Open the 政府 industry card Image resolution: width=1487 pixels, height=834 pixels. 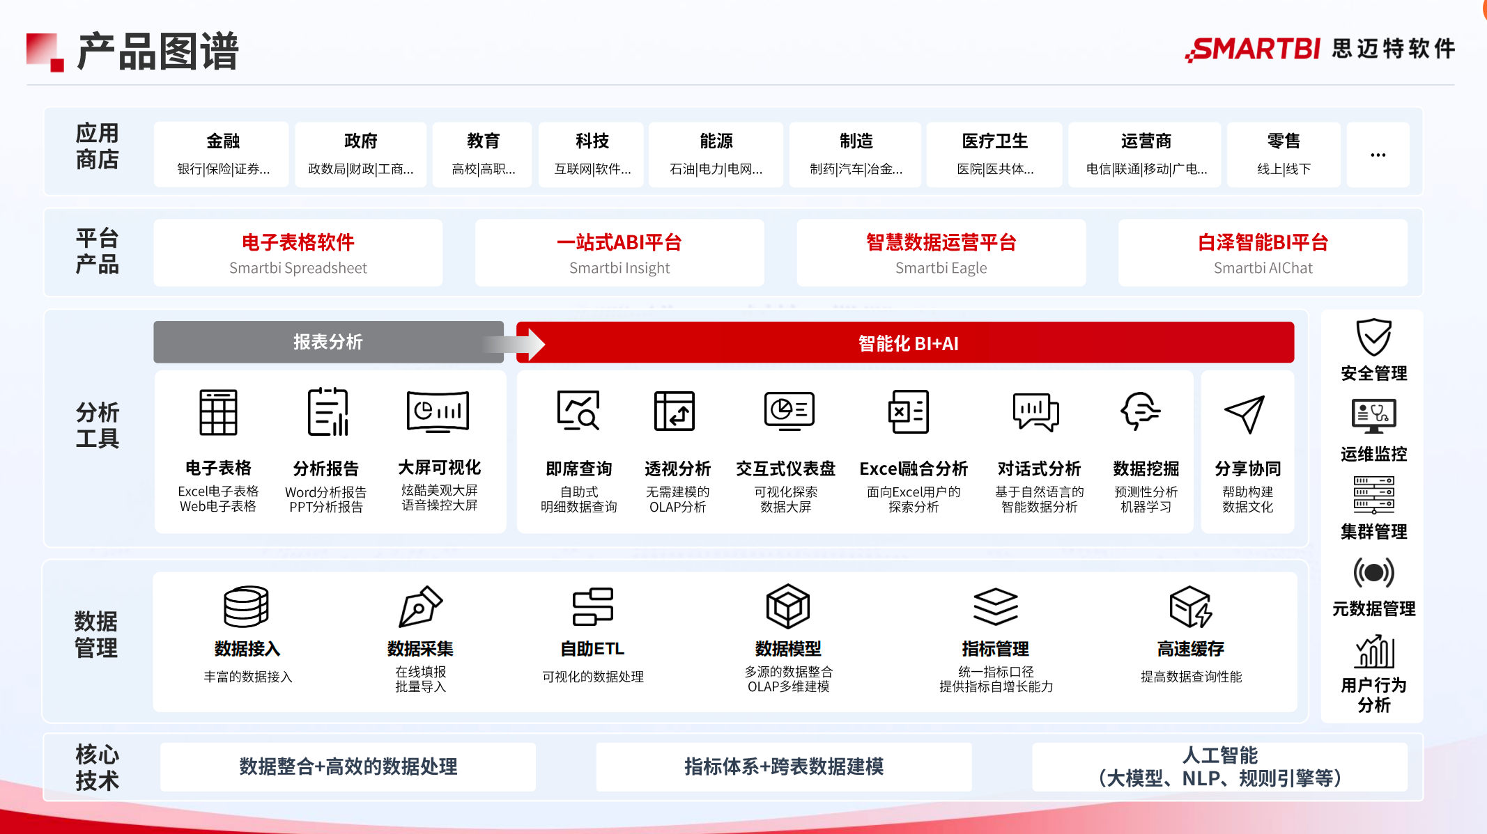[x=360, y=155]
